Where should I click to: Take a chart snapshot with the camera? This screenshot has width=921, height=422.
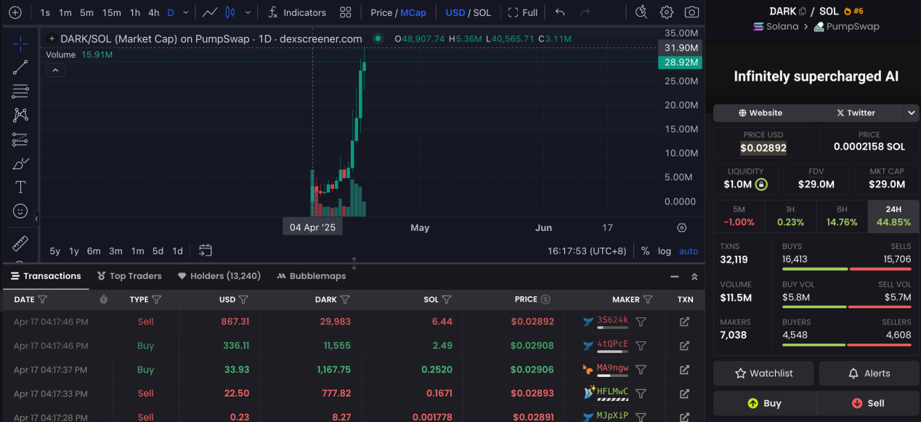691,12
